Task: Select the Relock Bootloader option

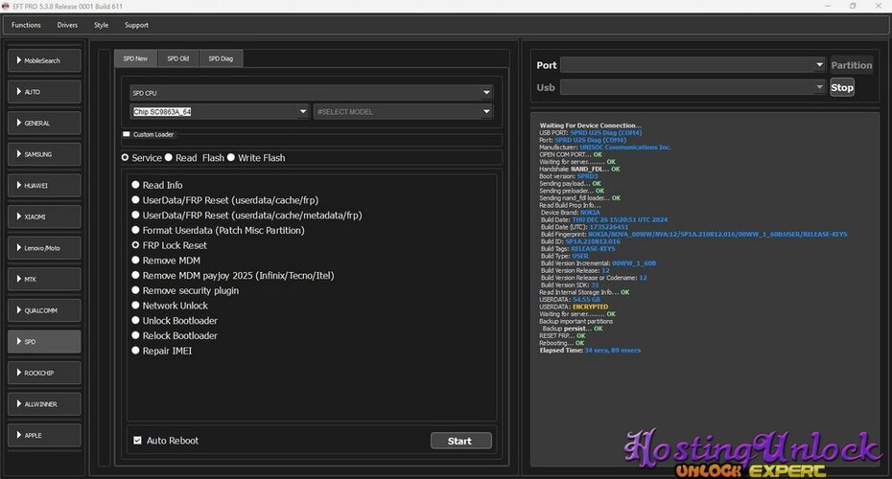Action: point(135,335)
